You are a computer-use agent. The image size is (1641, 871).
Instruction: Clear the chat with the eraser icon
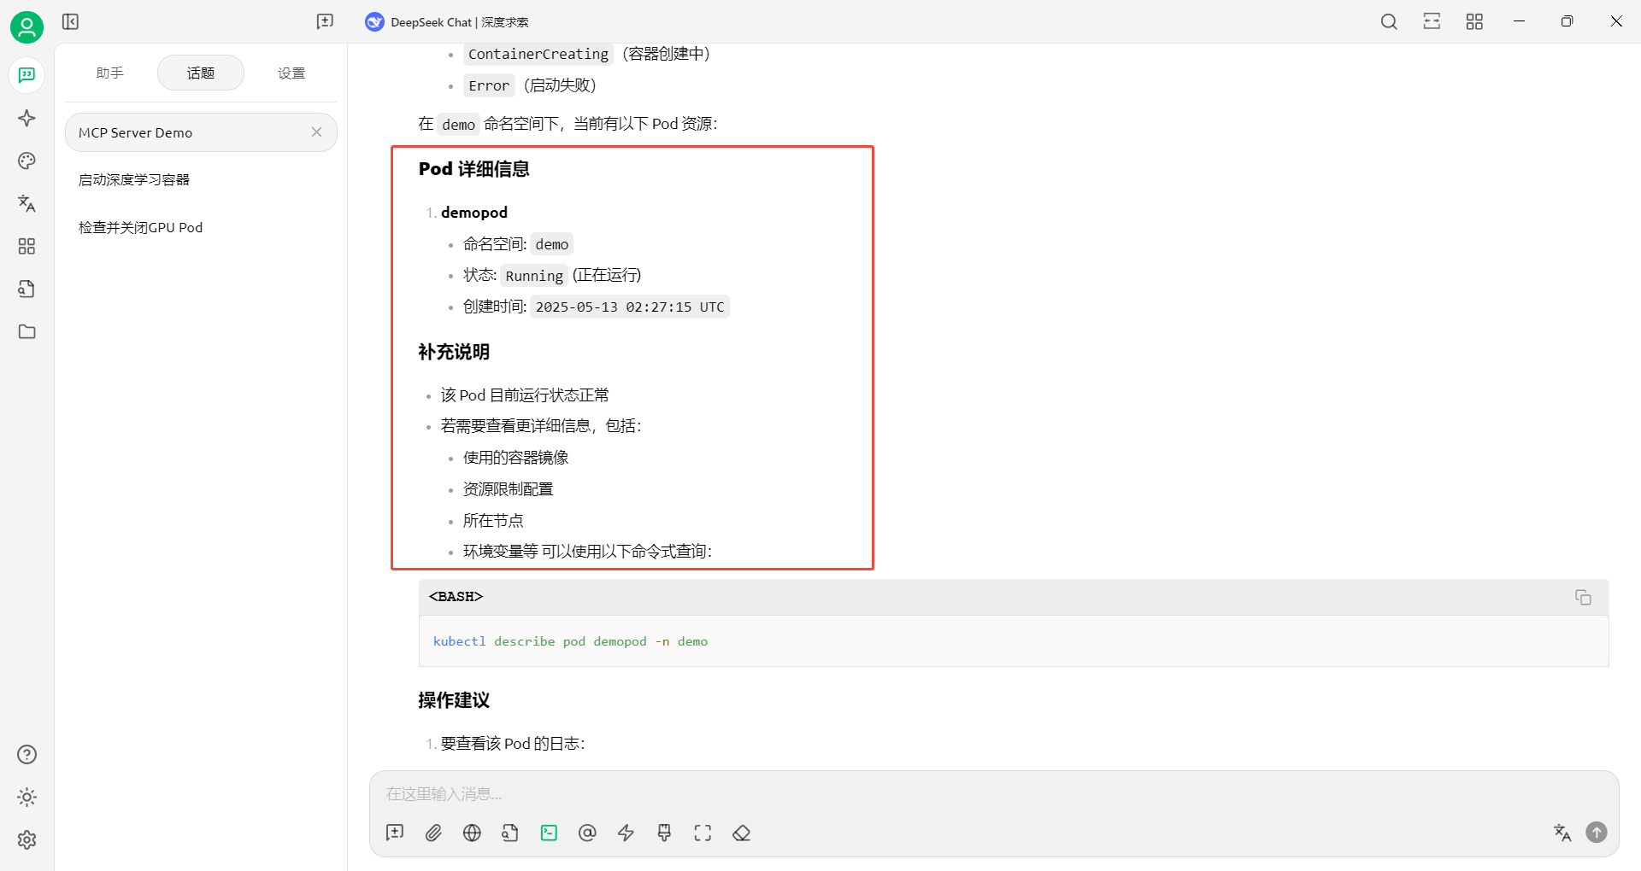click(x=741, y=833)
